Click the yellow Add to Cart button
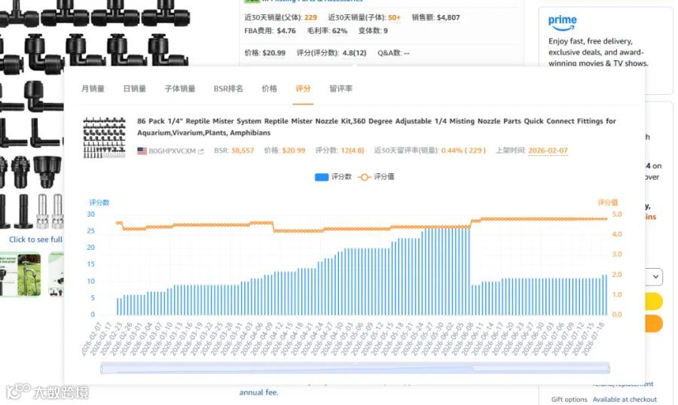Screen dimensions: 678x405 (x=653, y=301)
